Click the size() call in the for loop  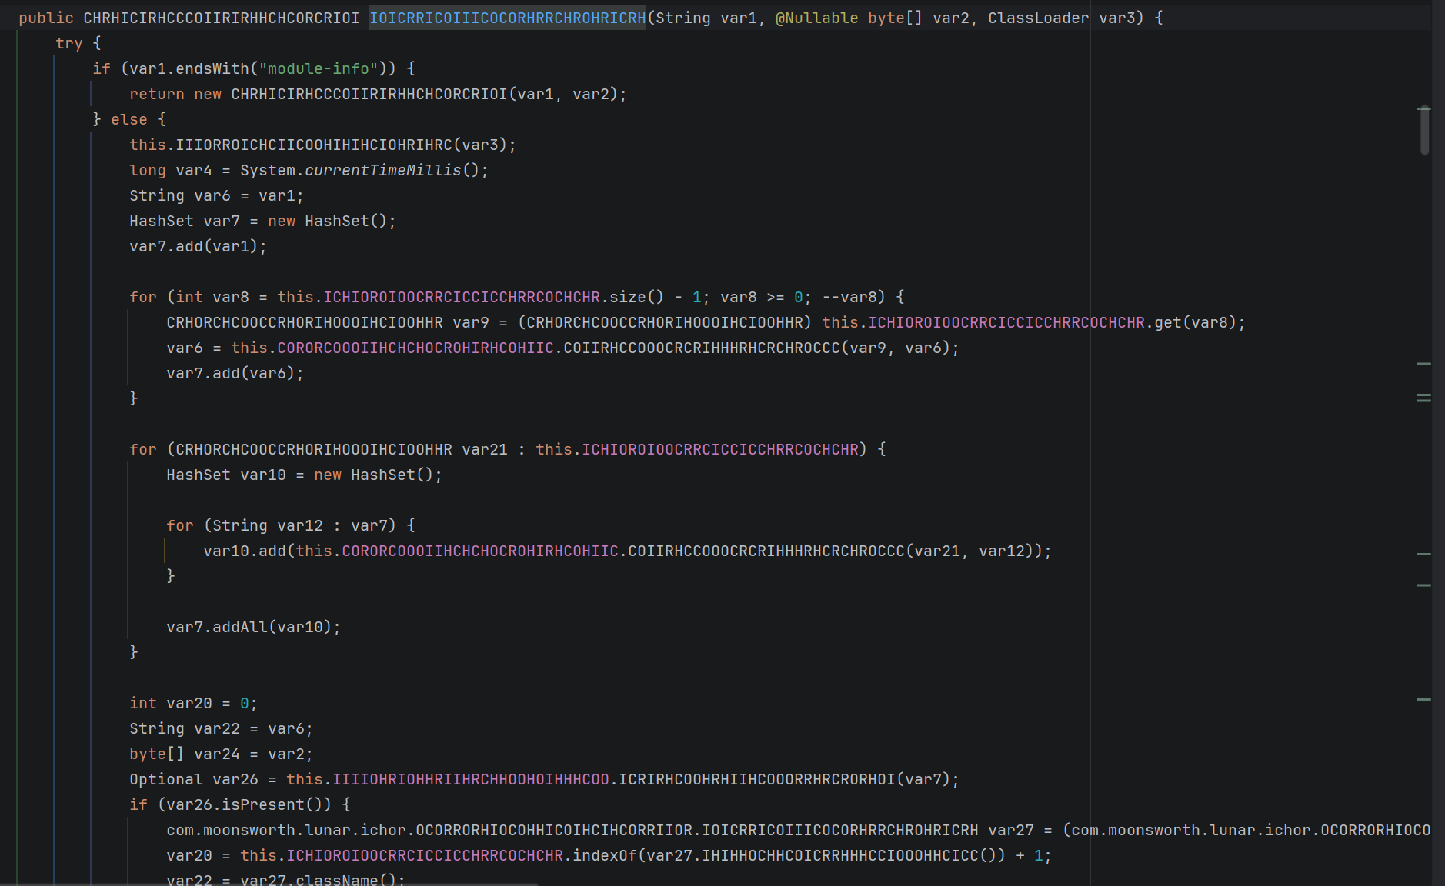627,297
